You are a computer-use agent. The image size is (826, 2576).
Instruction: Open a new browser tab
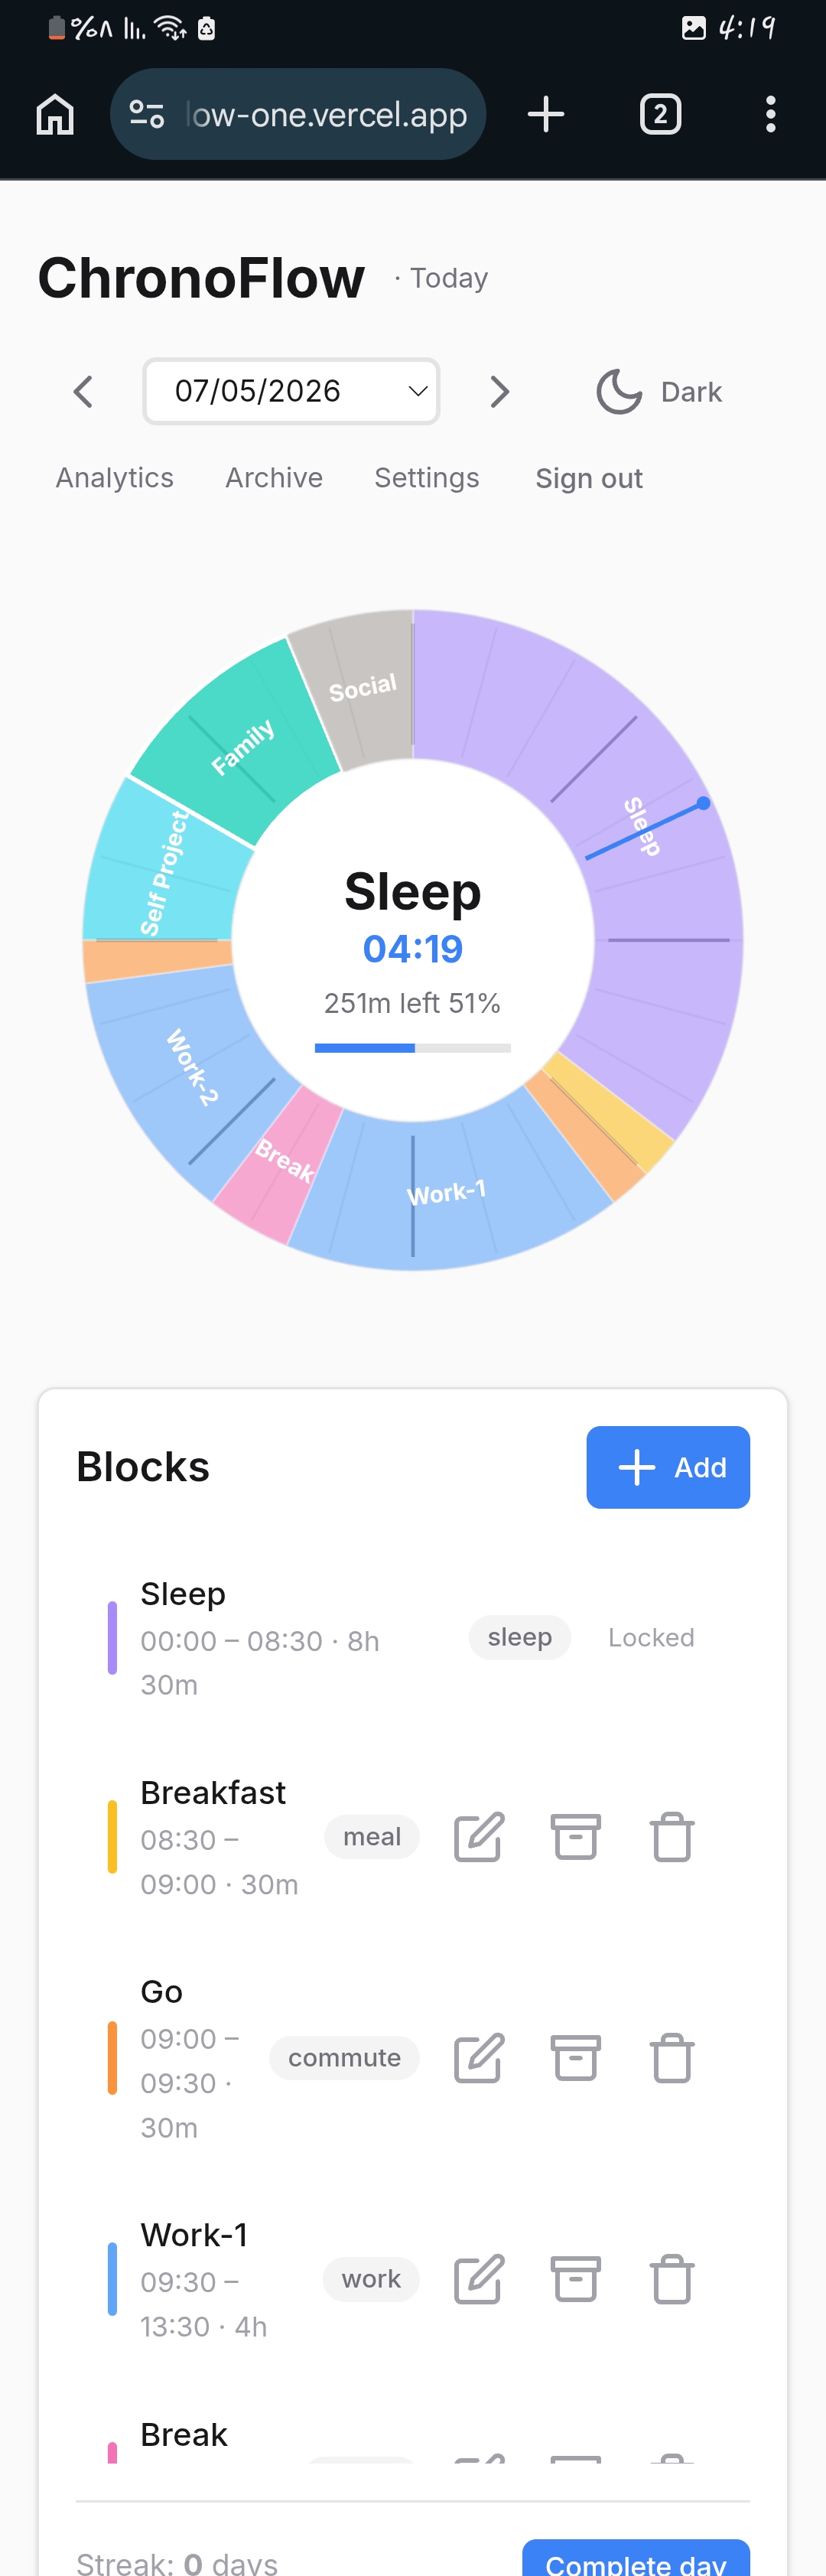pyautogui.click(x=546, y=114)
